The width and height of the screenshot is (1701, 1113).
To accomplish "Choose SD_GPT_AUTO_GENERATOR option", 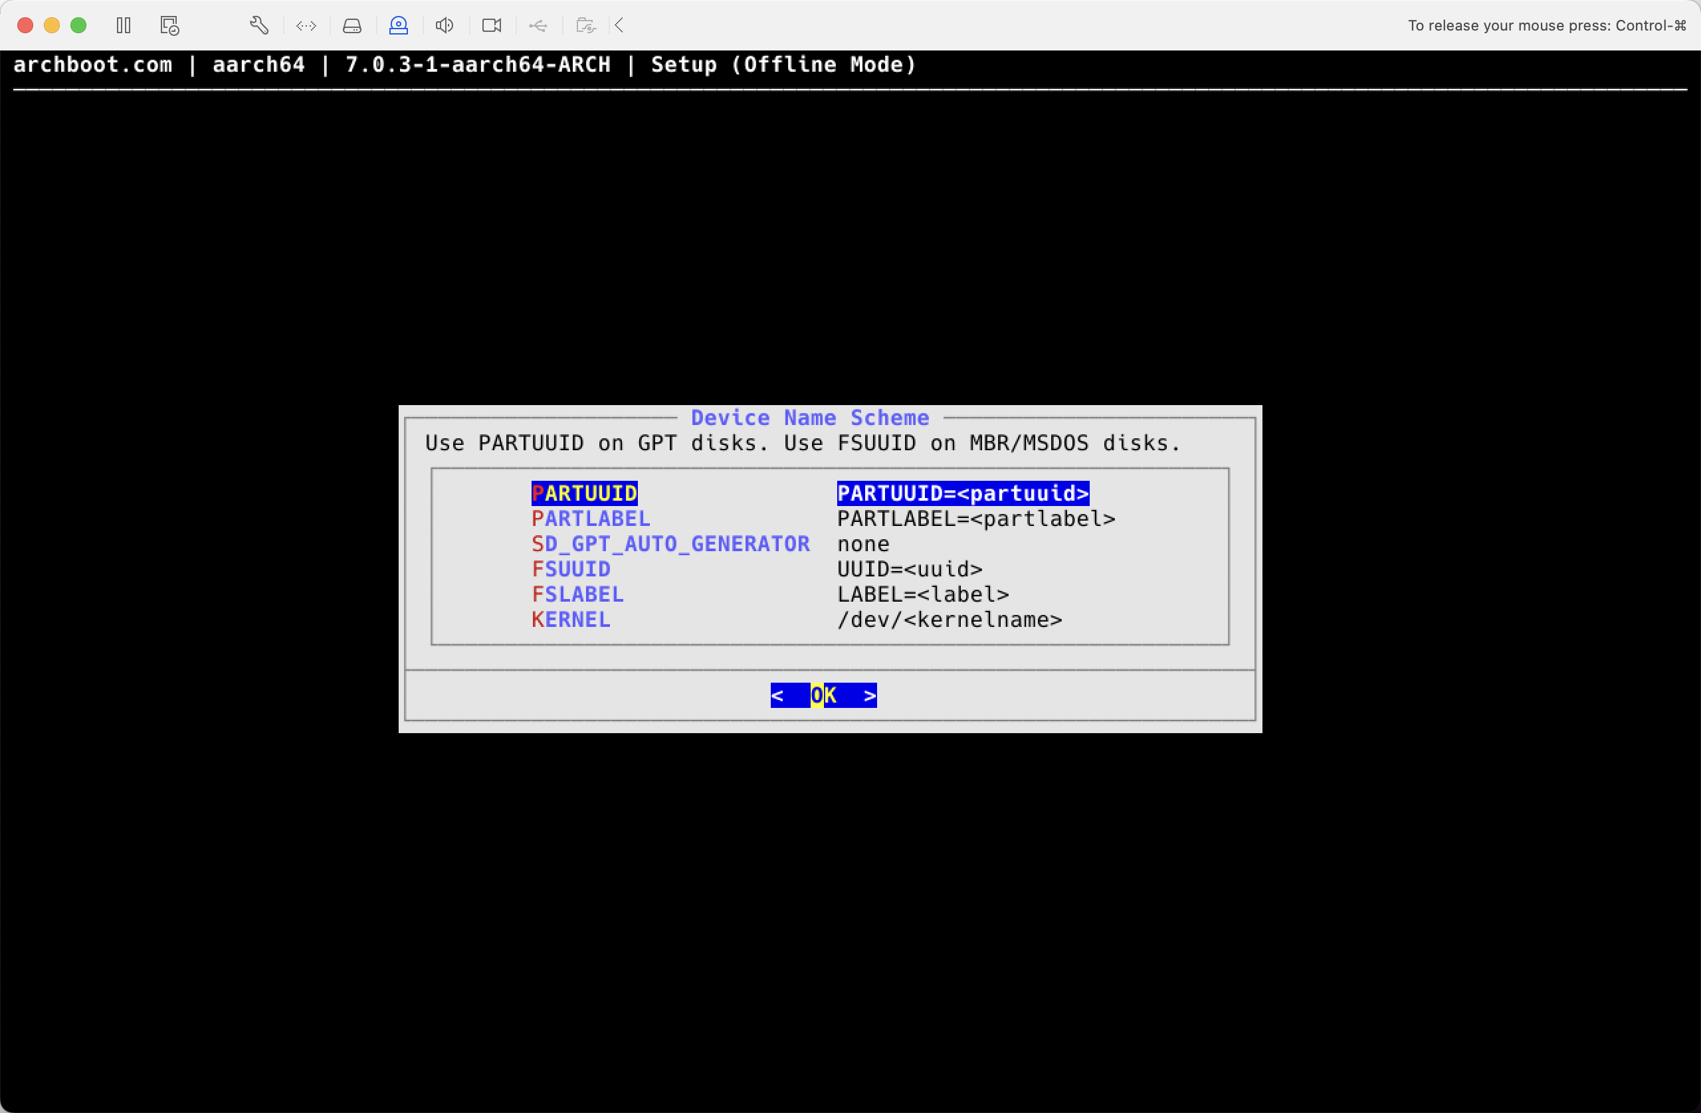I will 670,544.
